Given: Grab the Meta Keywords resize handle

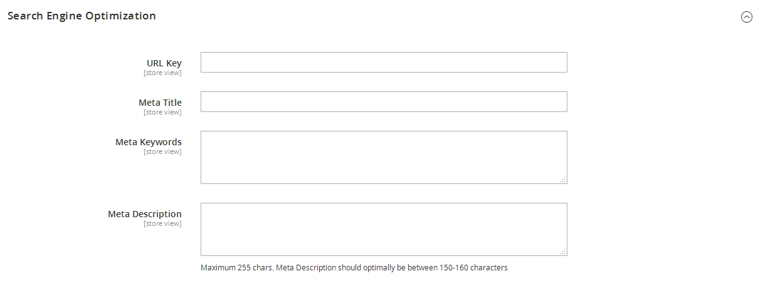Looking at the screenshot, I should (x=562, y=180).
